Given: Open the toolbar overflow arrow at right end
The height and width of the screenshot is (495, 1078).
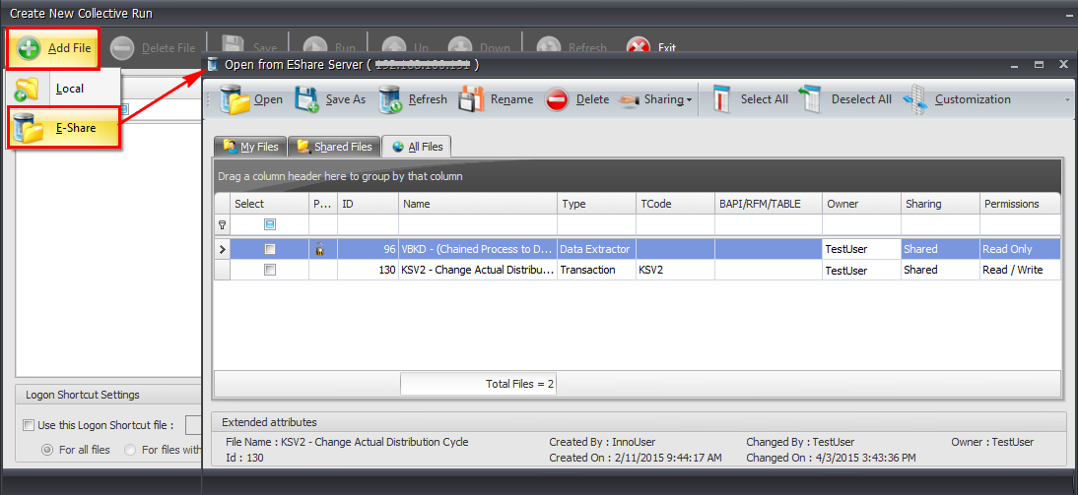Looking at the screenshot, I should pos(1068,100).
